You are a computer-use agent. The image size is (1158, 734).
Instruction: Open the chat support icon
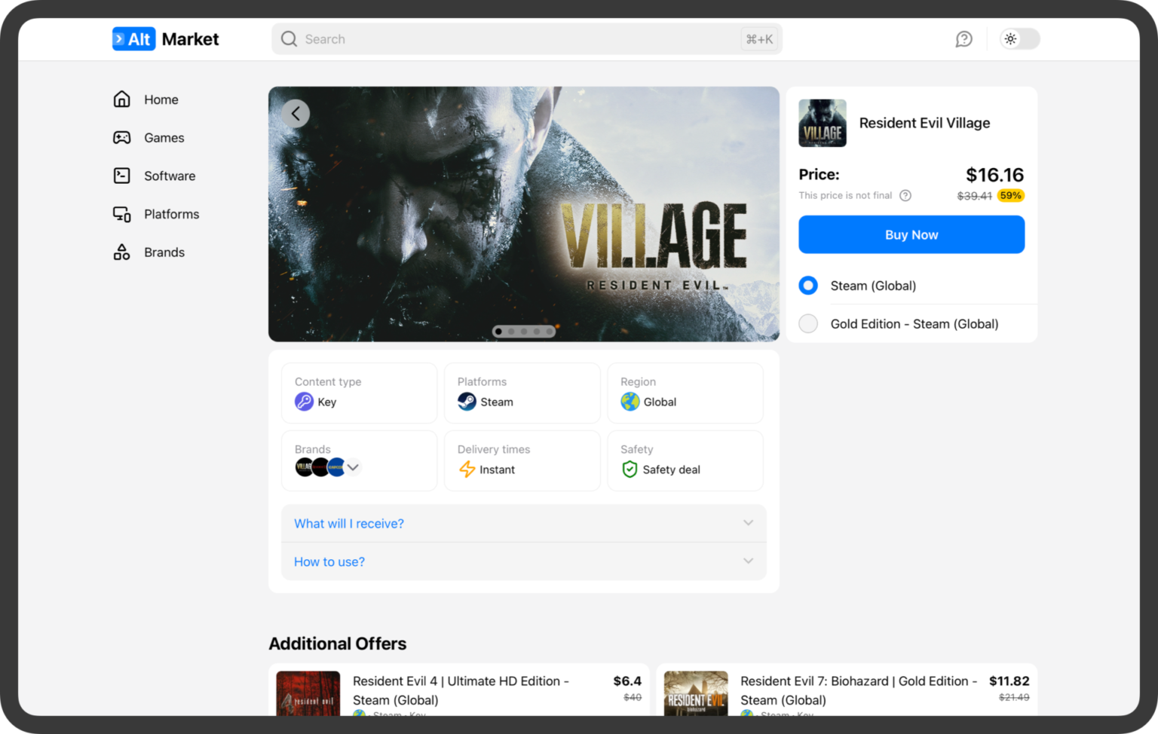[x=963, y=39]
